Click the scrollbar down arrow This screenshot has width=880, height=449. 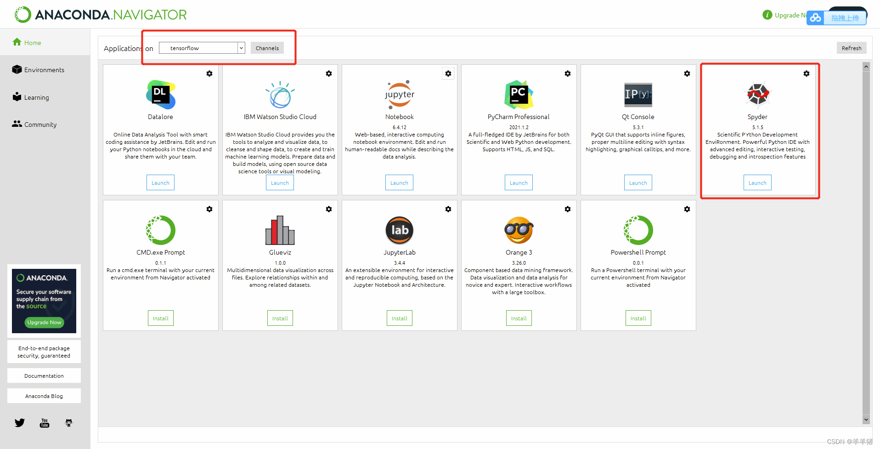coord(866,419)
